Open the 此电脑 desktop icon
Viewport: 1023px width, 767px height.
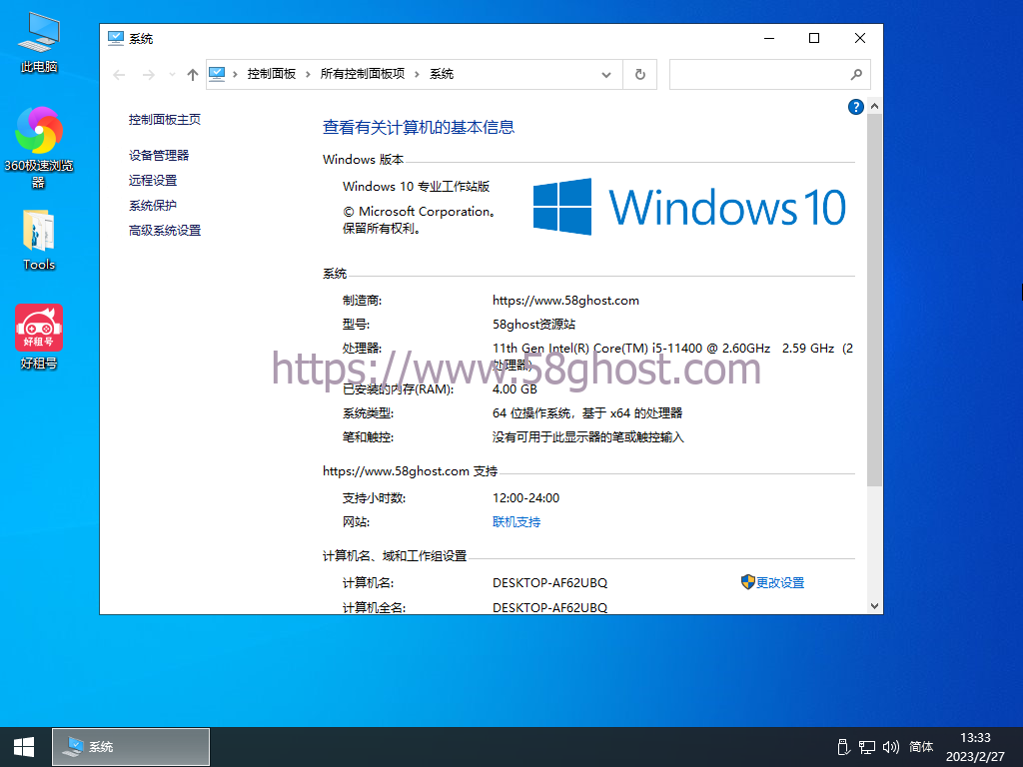point(39,42)
